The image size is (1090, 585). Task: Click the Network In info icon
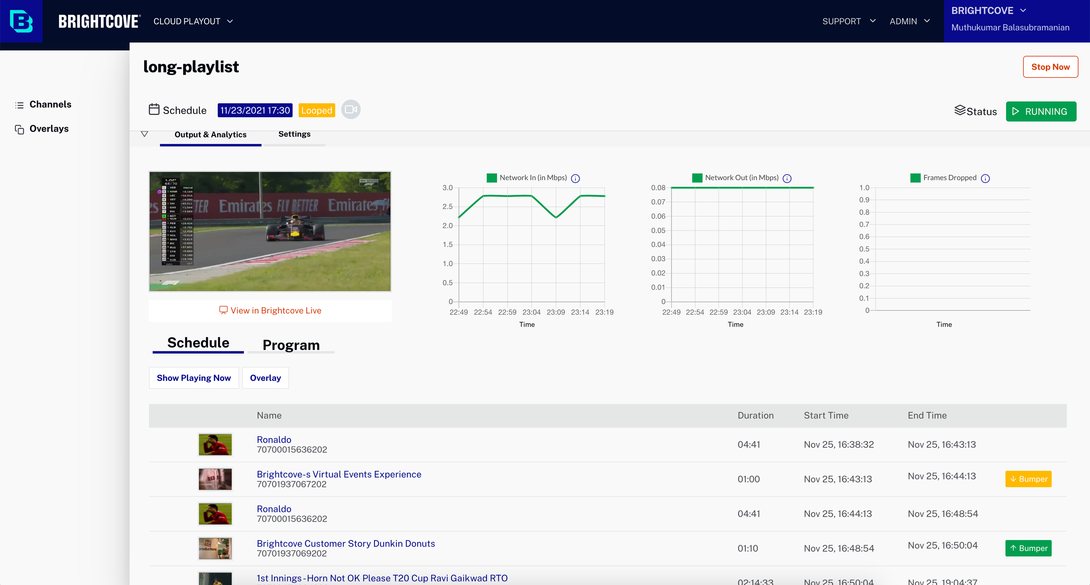(576, 178)
